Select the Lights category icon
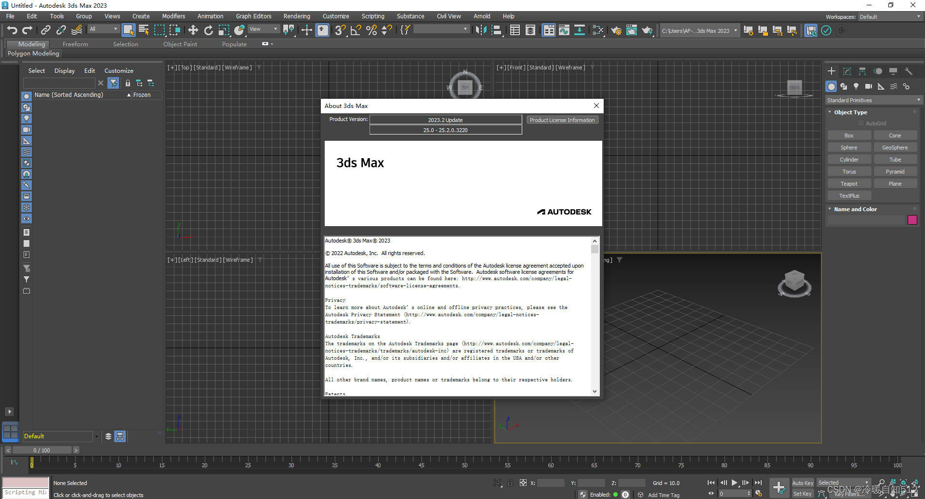 [x=856, y=86]
